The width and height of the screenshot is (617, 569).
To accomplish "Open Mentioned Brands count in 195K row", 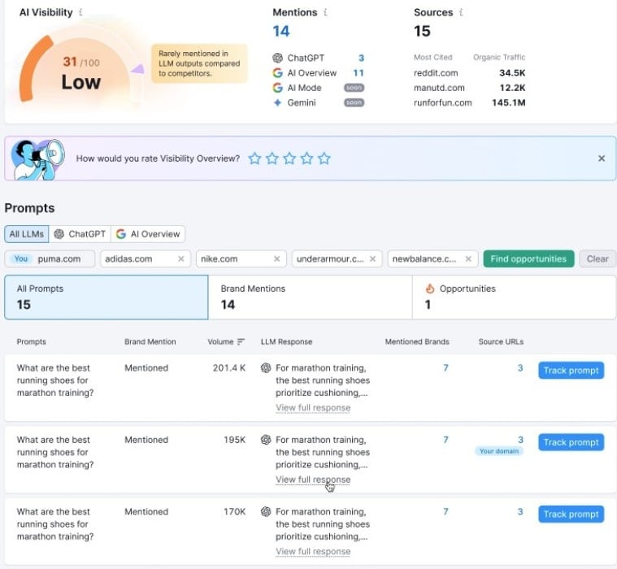I will [445, 440].
